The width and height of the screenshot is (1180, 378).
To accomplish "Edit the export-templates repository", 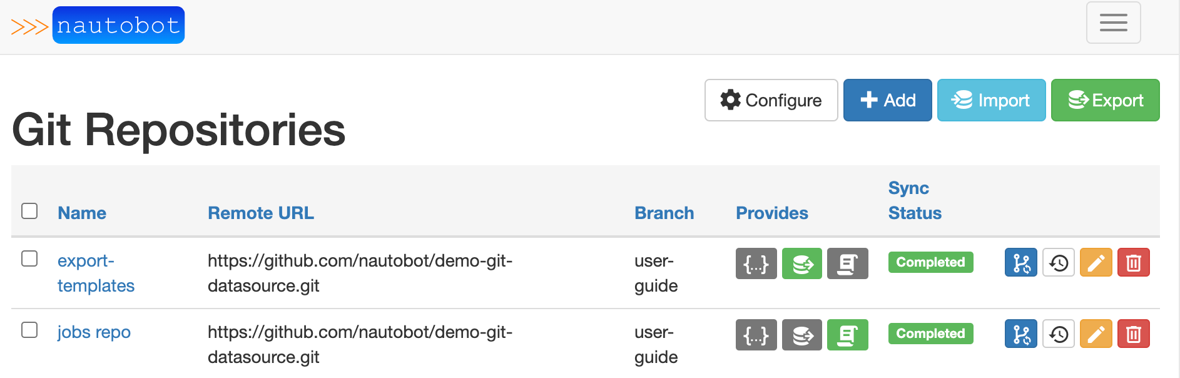I will (1096, 263).
